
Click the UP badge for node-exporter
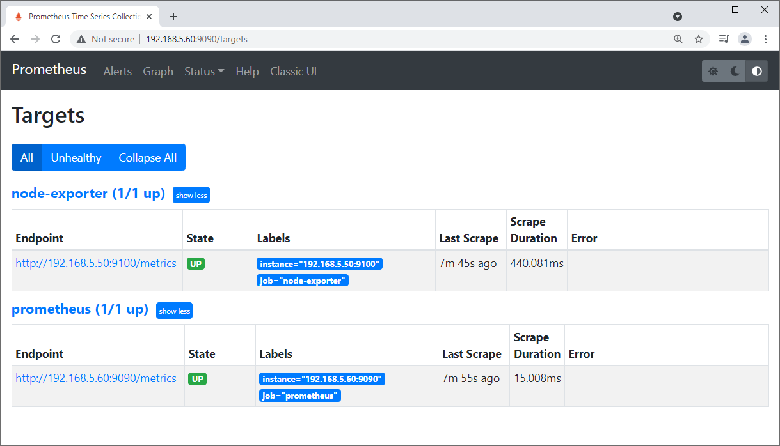[196, 264]
